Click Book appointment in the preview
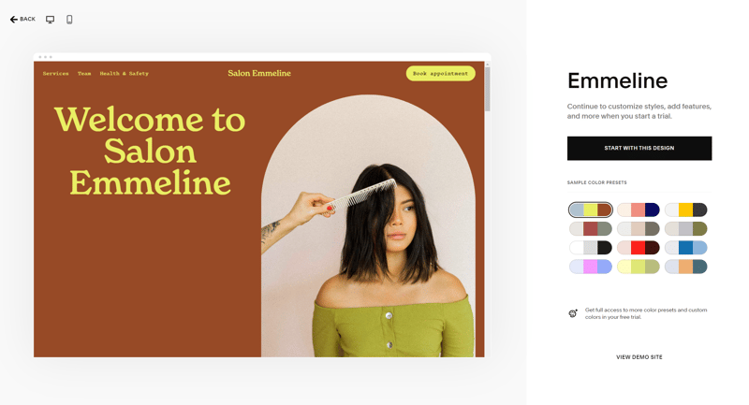Screen dimensions: 749x405 (x=440, y=74)
